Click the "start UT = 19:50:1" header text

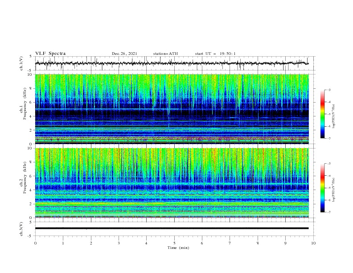215,54
